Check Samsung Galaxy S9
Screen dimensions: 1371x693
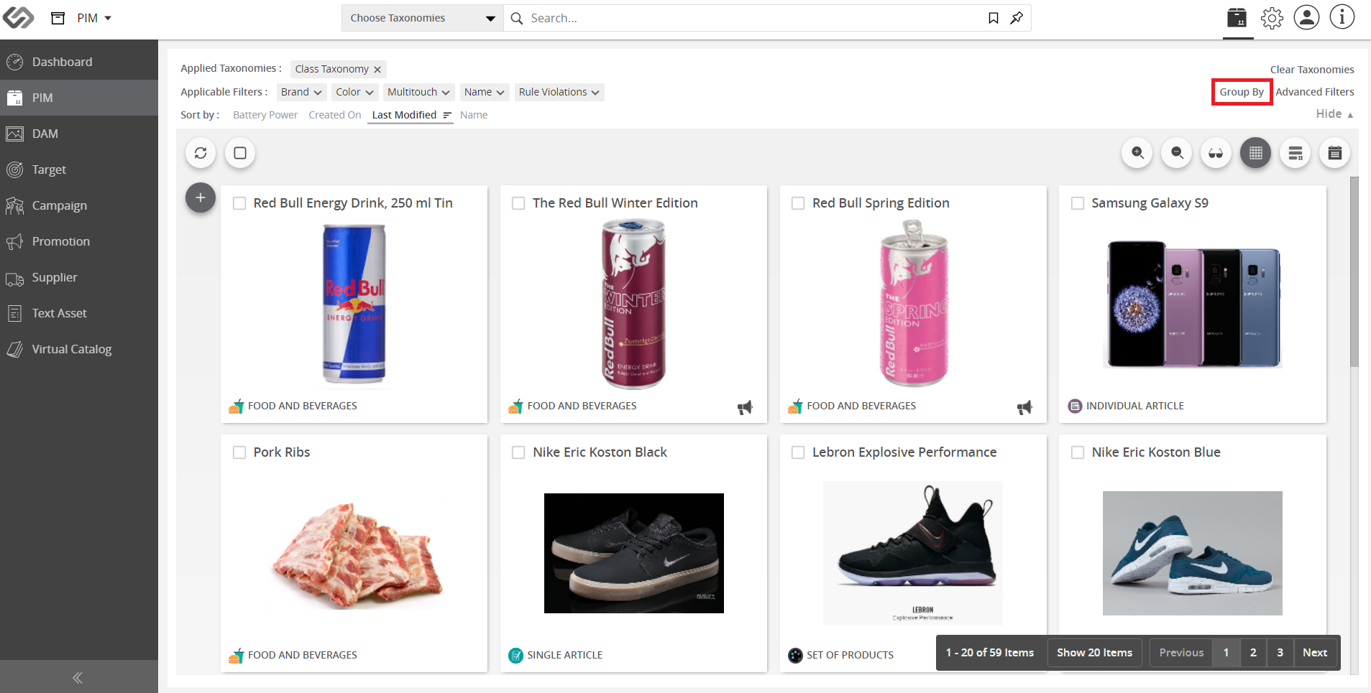pyautogui.click(x=1078, y=203)
